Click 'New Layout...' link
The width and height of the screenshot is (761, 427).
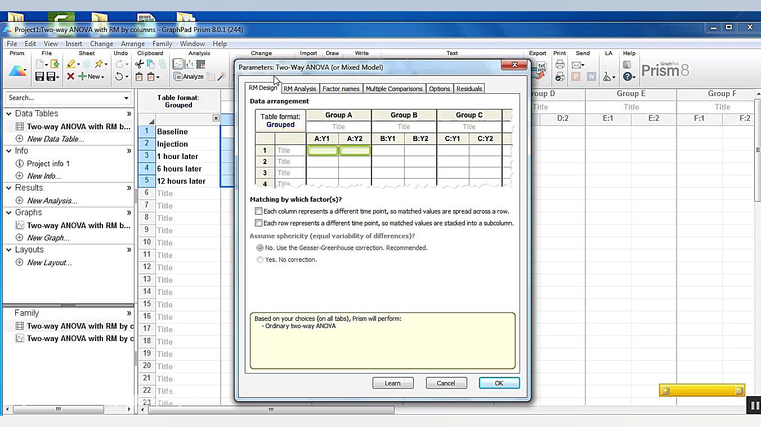50,262
